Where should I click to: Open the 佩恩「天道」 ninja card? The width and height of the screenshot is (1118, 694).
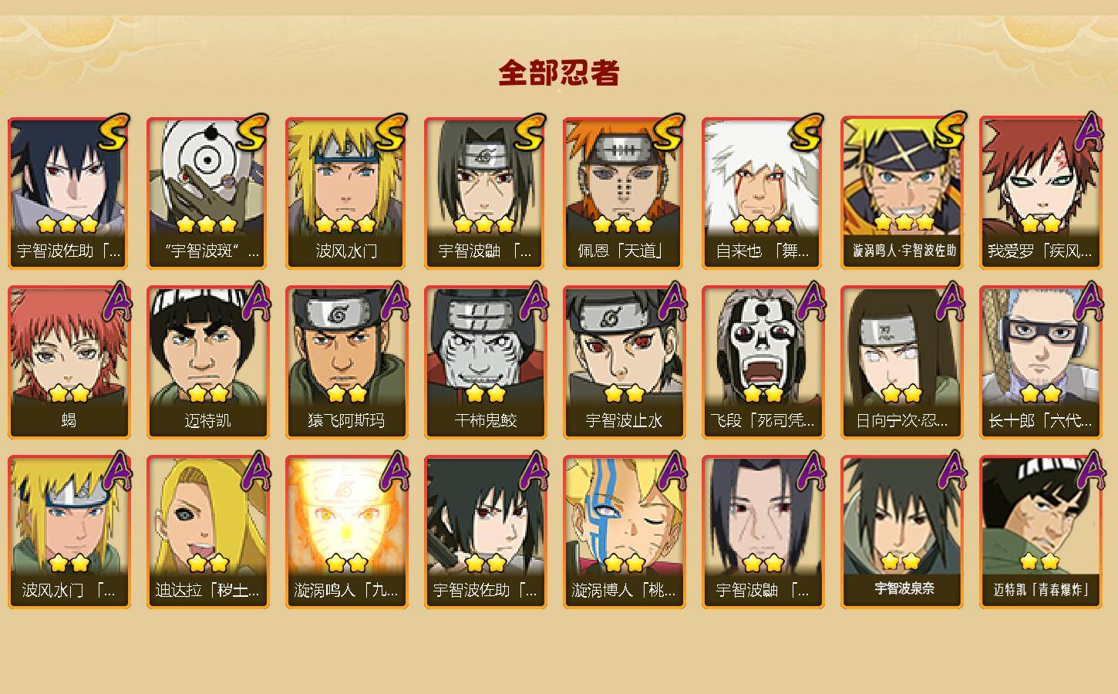click(624, 193)
